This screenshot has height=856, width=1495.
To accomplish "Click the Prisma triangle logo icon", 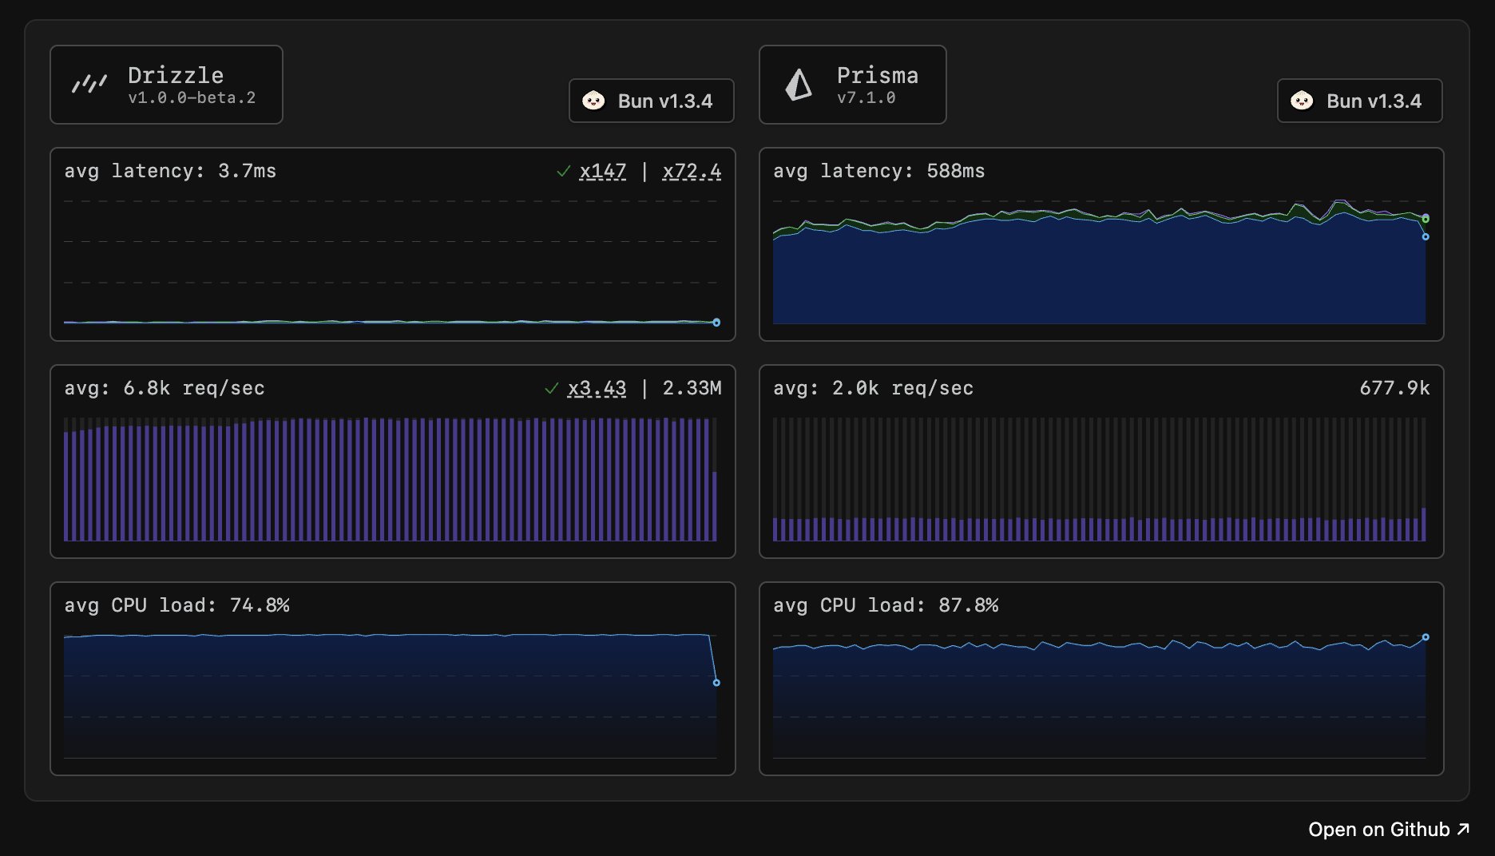I will tap(799, 84).
